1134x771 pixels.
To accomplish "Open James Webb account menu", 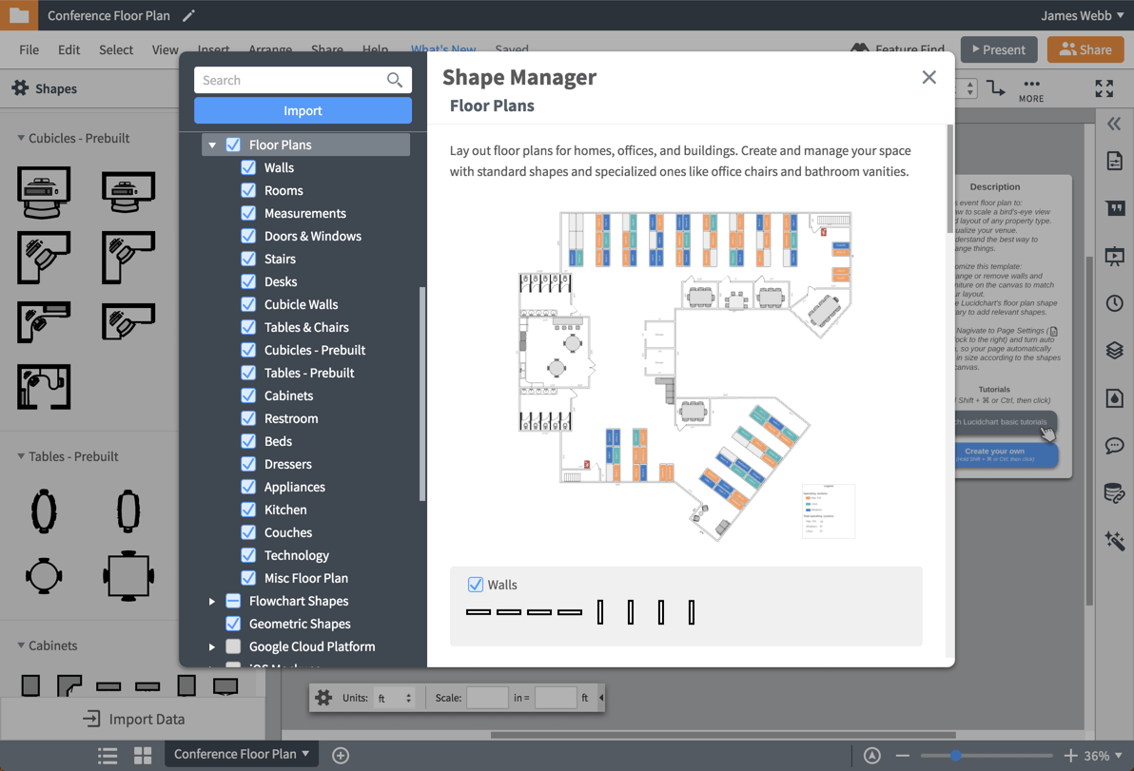I will click(1083, 15).
